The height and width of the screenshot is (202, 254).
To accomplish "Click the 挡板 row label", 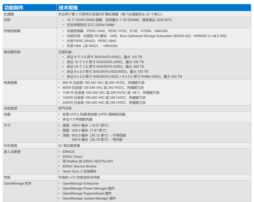I will pyautogui.click(x=7, y=177).
